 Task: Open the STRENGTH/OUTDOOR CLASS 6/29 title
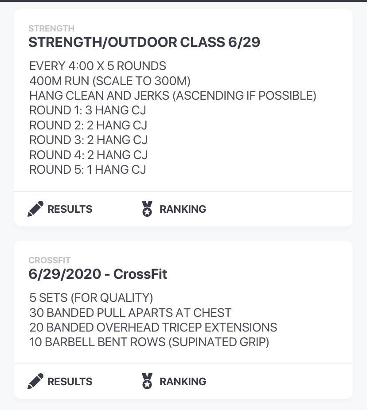(144, 43)
